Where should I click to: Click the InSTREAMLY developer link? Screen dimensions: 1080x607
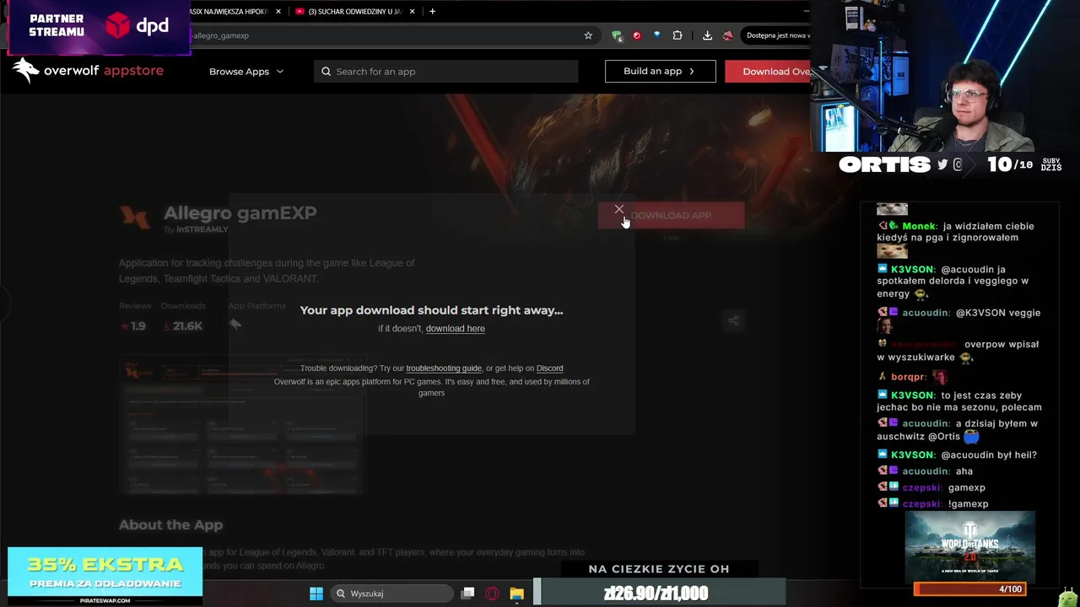[202, 229]
